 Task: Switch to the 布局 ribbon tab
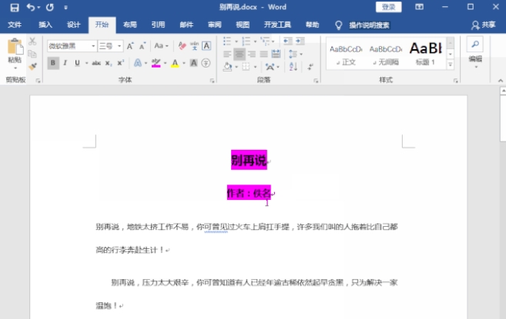pos(129,25)
